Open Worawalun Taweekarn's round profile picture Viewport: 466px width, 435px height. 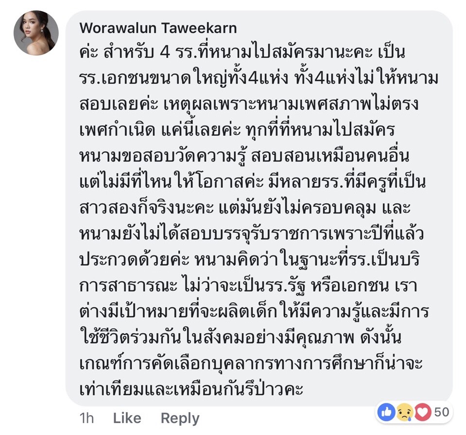point(36,33)
